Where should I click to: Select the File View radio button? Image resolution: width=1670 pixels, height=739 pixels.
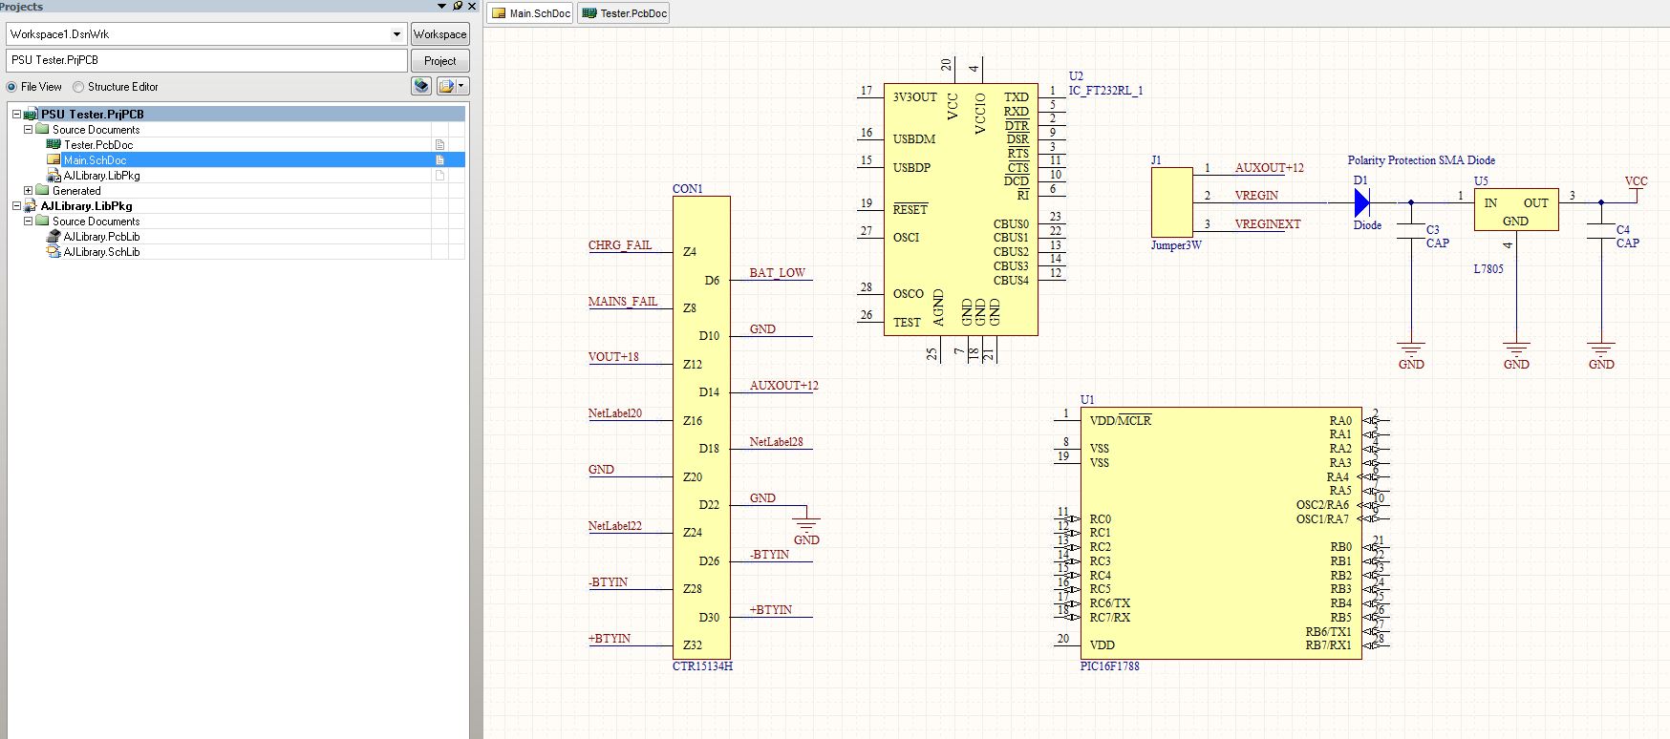tap(11, 87)
